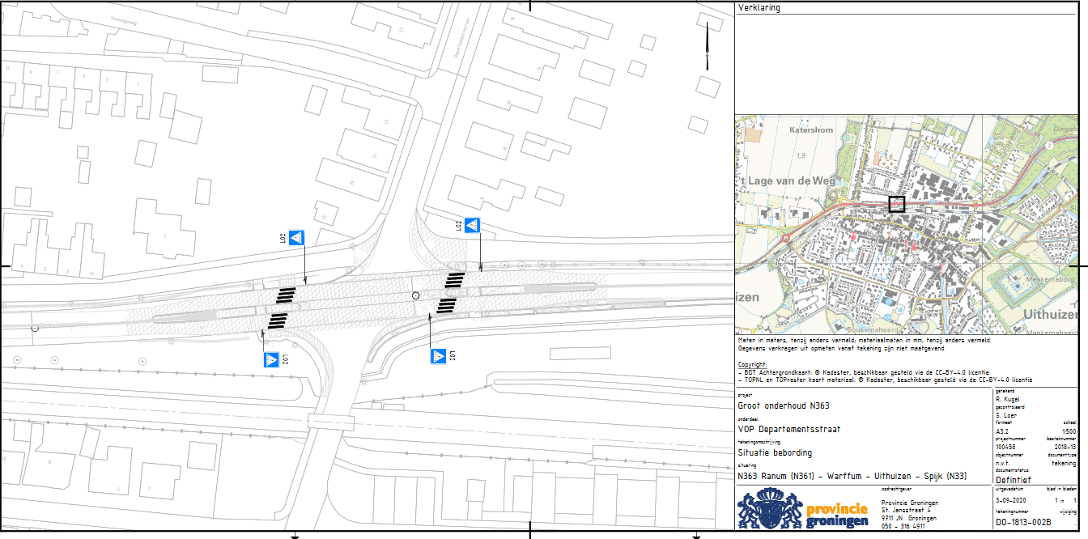Click the small circle marker at the intersection center
1088x539 pixels.
[x=415, y=295]
